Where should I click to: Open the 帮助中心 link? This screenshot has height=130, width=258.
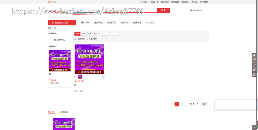[185, 2]
